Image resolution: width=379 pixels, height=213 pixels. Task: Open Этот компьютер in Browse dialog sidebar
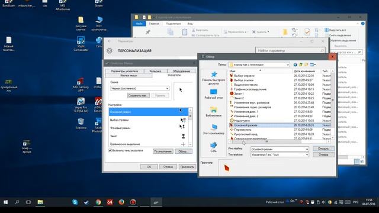(x=213, y=130)
